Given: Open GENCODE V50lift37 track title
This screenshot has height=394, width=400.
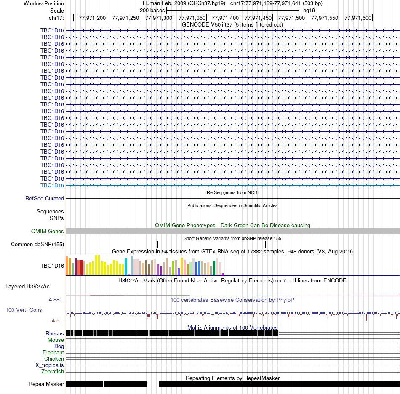Looking at the screenshot, I should pos(232,25).
